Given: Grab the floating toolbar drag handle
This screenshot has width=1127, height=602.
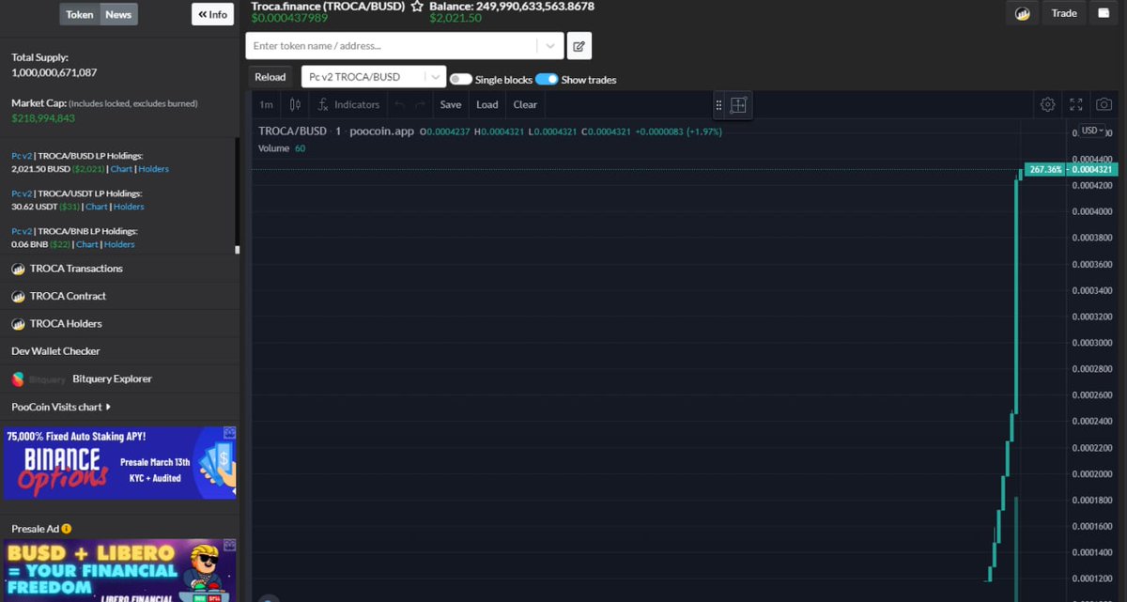Looking at the screenshot, I should coord(718,106).
